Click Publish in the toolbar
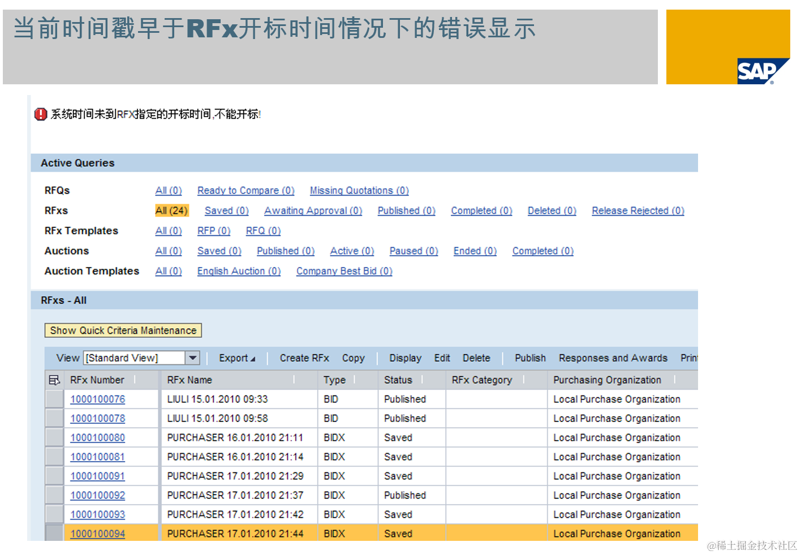 point(531,358)
